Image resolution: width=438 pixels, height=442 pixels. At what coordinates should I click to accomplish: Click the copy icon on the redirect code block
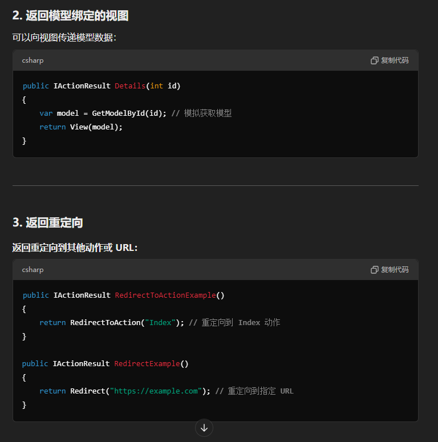pyautogui.click(x=374, y=270)
